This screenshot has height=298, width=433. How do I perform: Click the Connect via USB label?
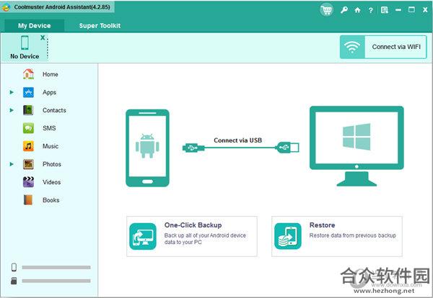coord(237,140)
